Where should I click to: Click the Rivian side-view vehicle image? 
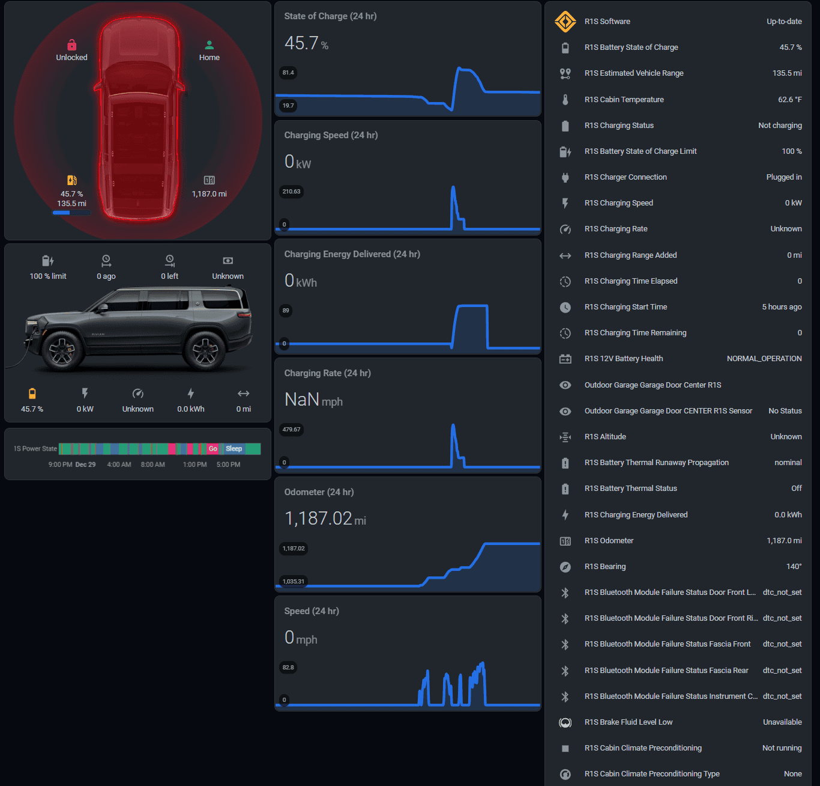coord(138,329)
